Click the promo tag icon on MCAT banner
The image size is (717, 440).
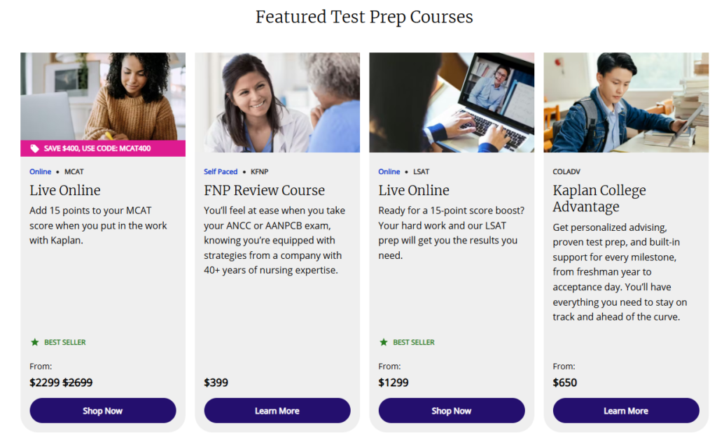point(34,148)
